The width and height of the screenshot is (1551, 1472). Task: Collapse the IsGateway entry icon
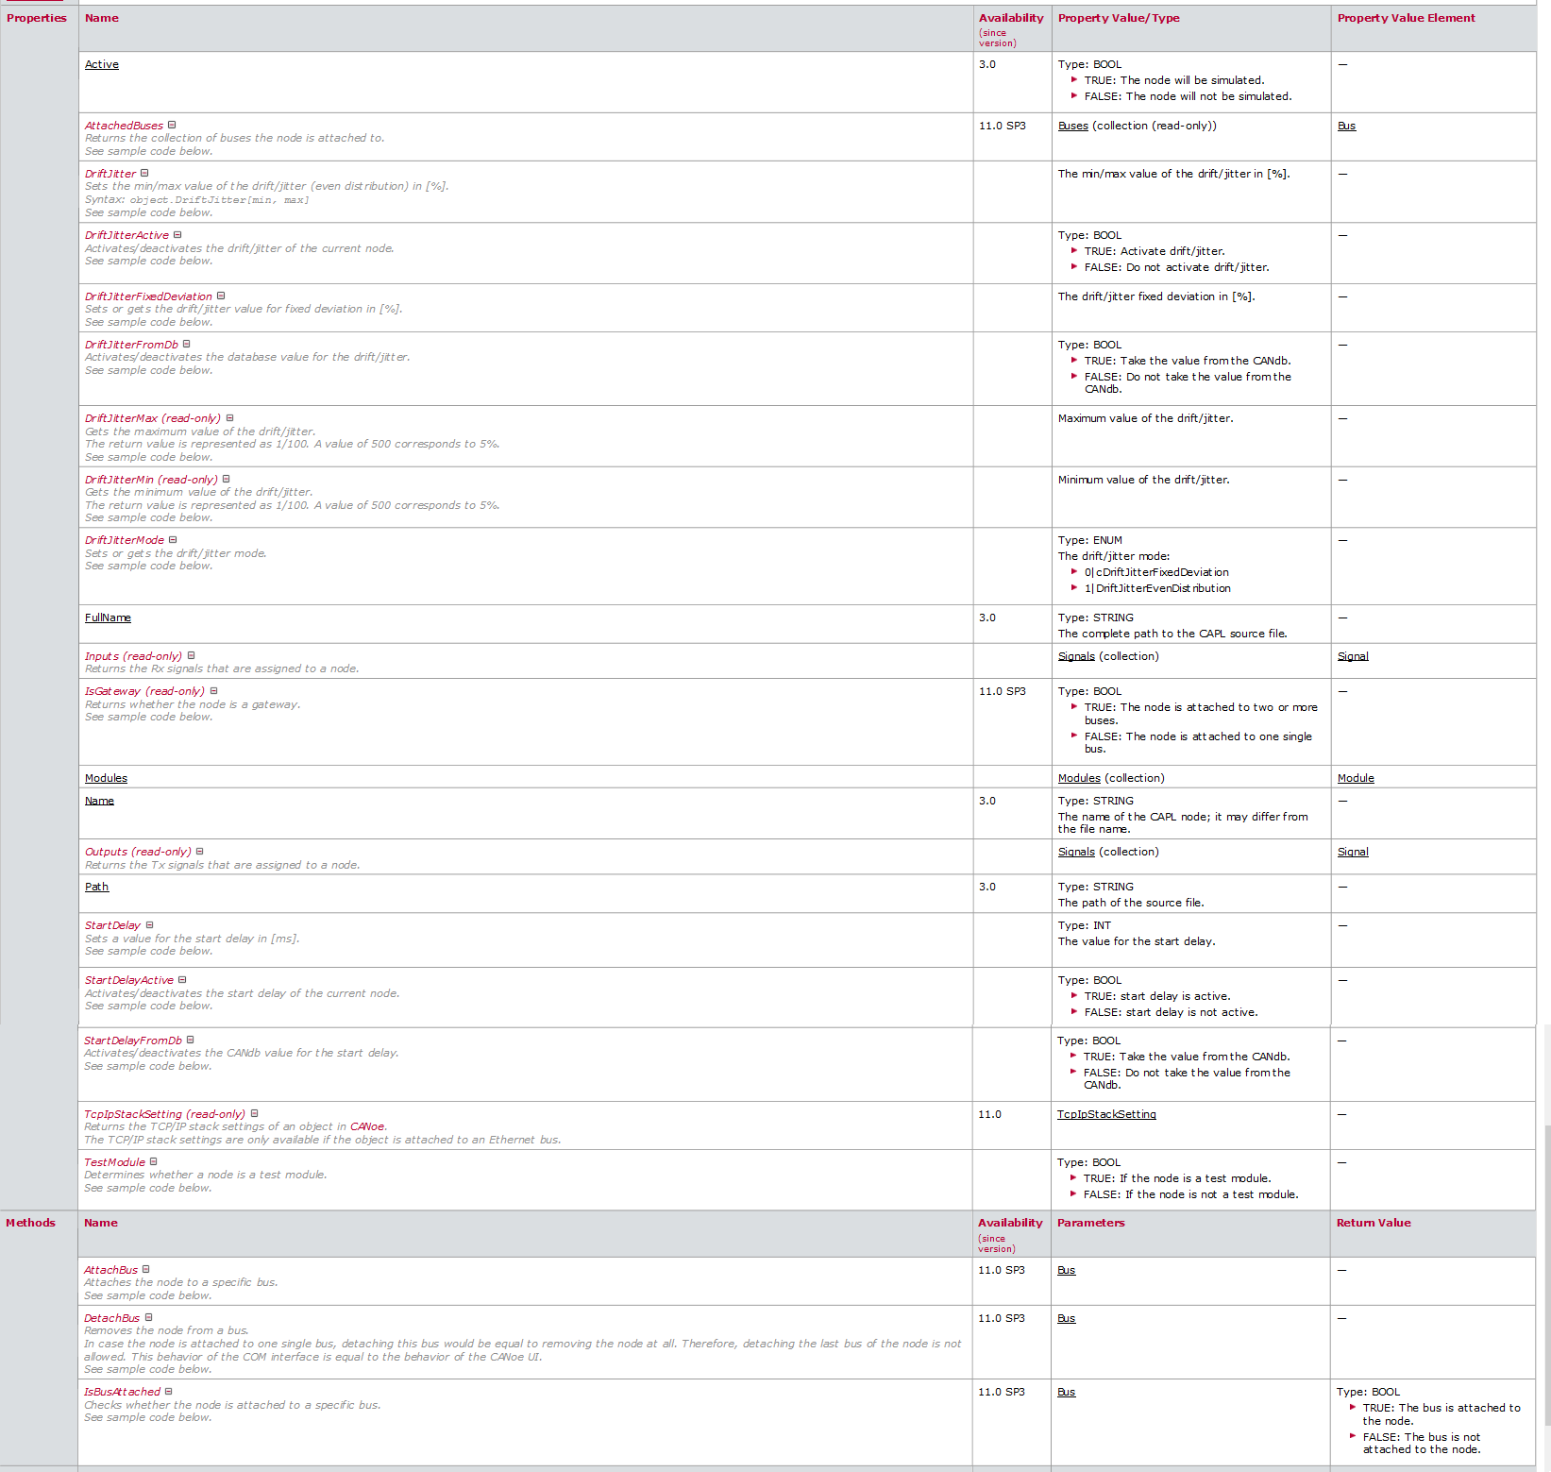pos(213,690)
